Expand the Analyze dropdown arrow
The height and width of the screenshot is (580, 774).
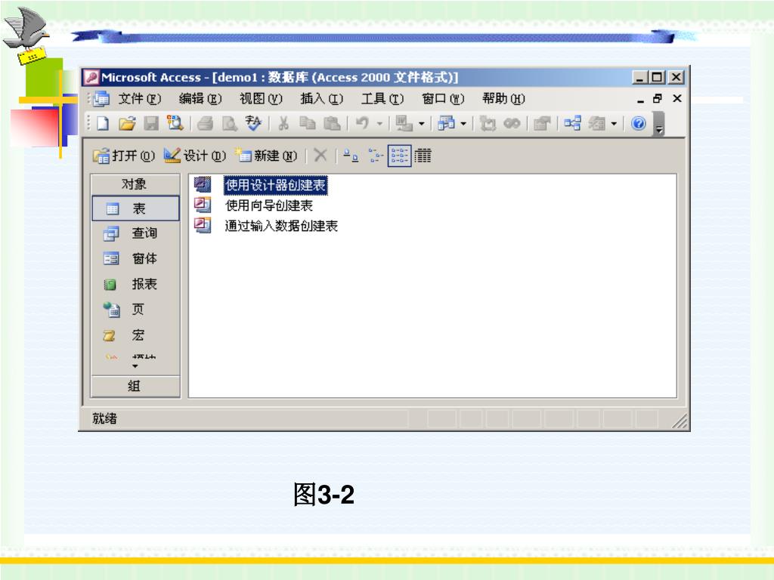click(463, 124)
